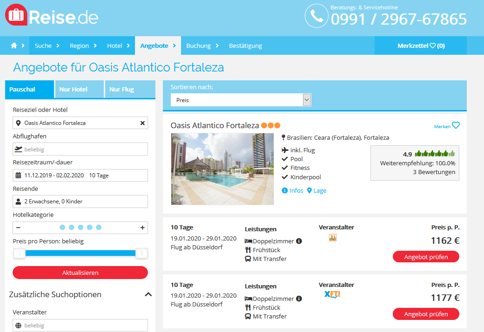Click the airplane icon in Abflughafen field
Screen dimensions: 484x332
(x=19, y=149)
